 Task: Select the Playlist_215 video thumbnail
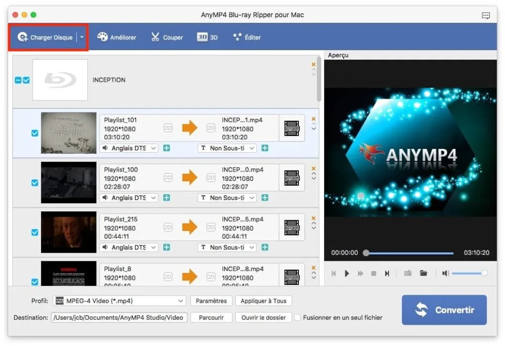[69, 232]
